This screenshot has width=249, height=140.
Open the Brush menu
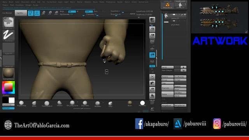tap(11, 2)
